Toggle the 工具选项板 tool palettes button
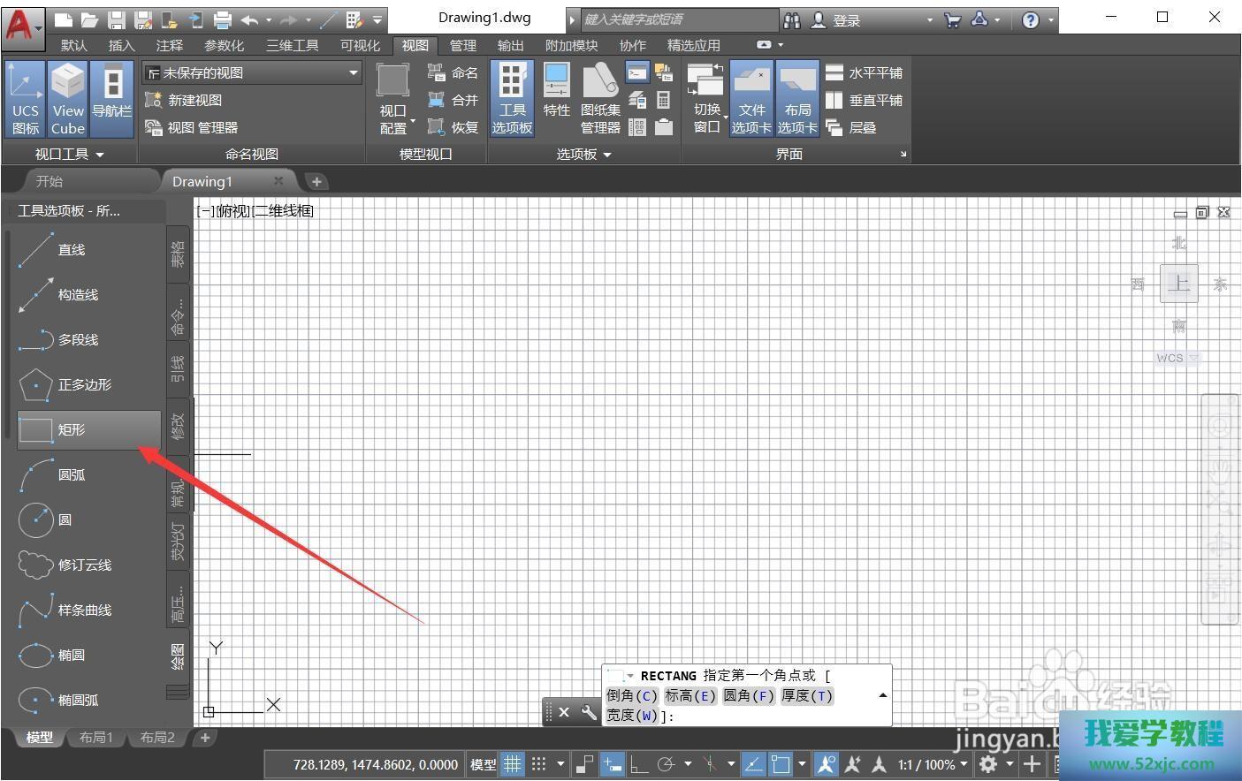 pos(512,99)
